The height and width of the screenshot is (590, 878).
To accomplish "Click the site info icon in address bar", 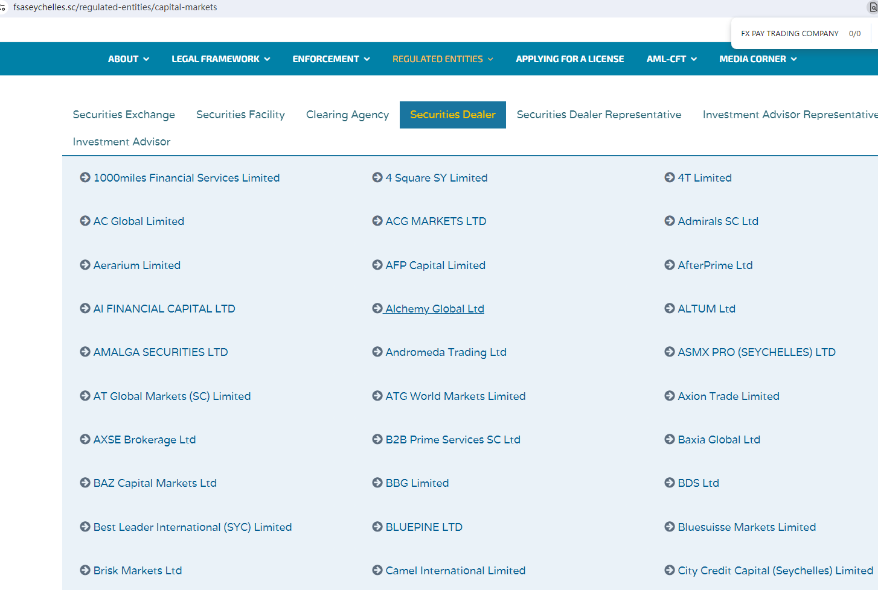I will [x=3, y=7].
